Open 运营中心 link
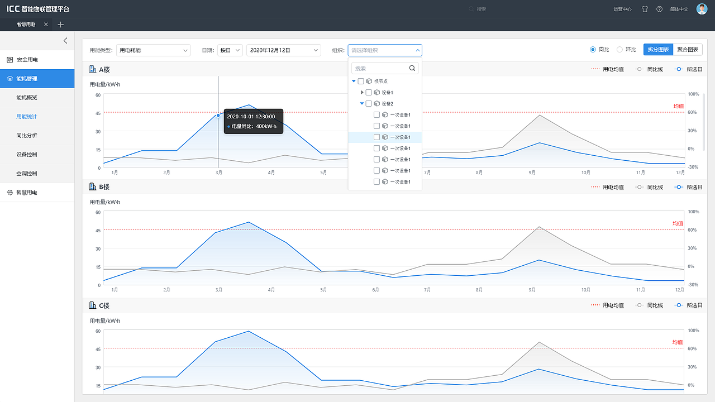The height and width of the screenshot is (402, 715). (622, 9)
